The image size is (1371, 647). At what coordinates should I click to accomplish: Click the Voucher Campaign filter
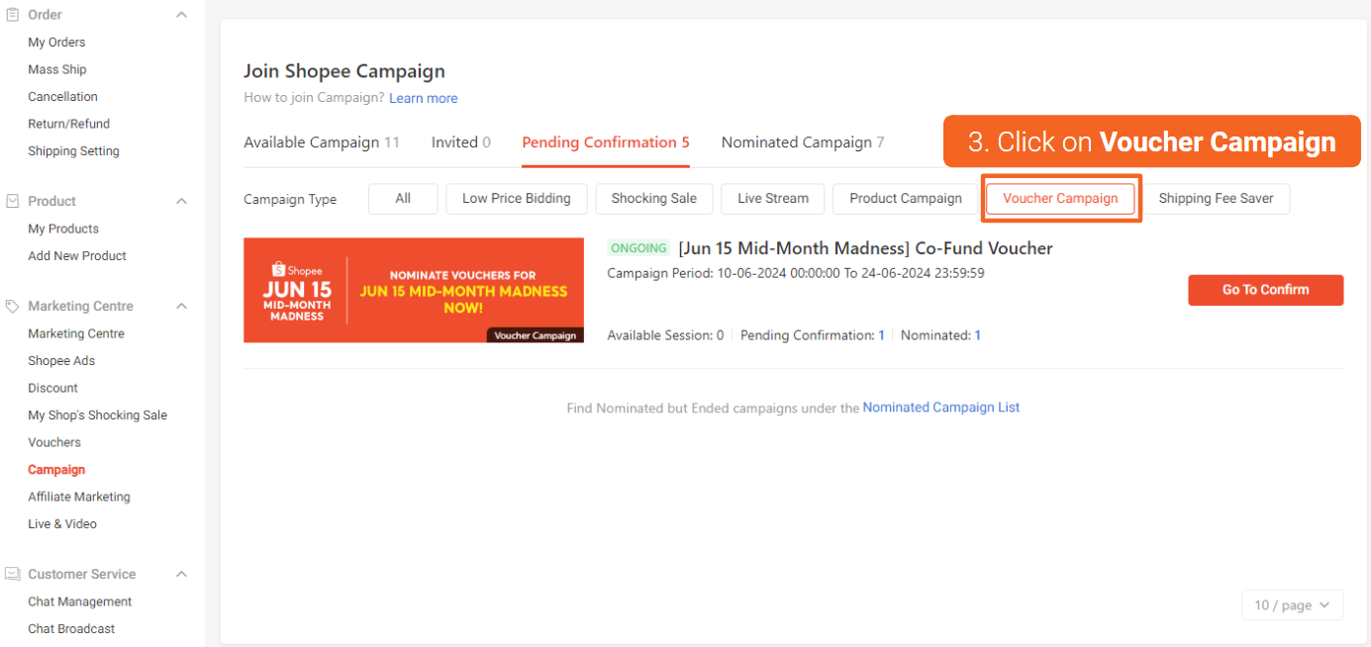coord(1060,199)
